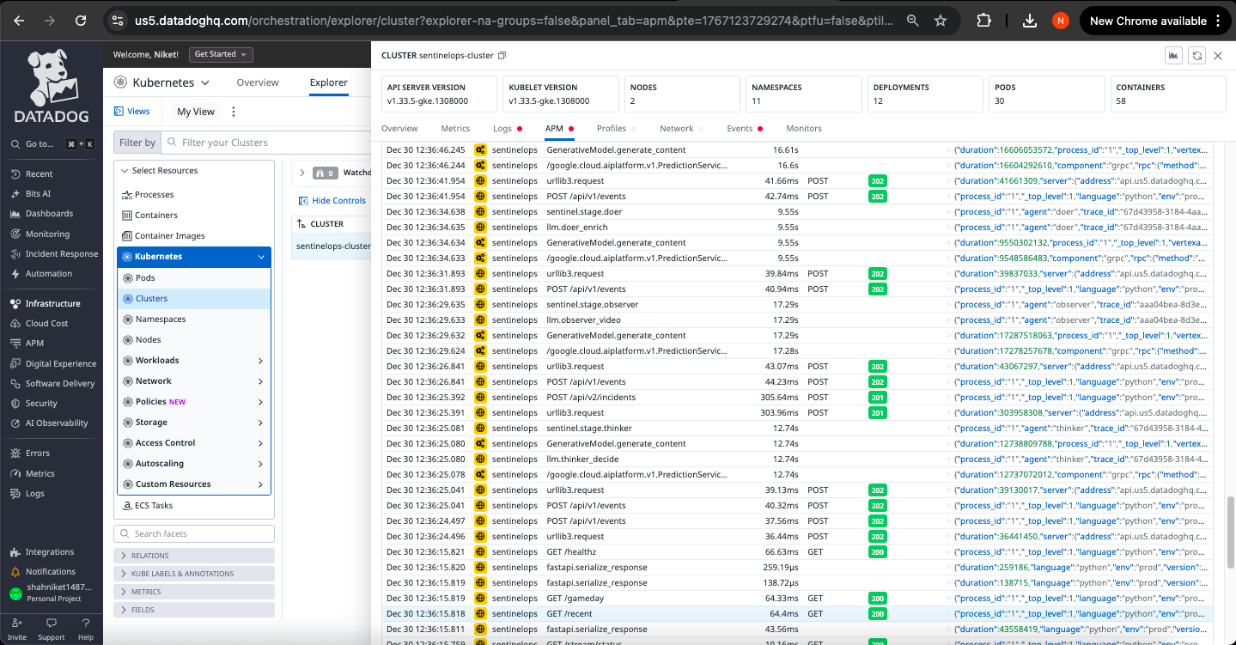
Task: Click the Integrations puzzle icon
Action: 16,552
